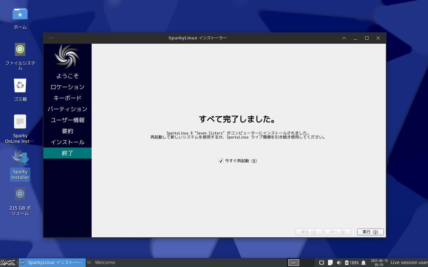The image size is (428, 267).
Task: Open the ファイルシステム desktop icon
Action: [20, 50]
